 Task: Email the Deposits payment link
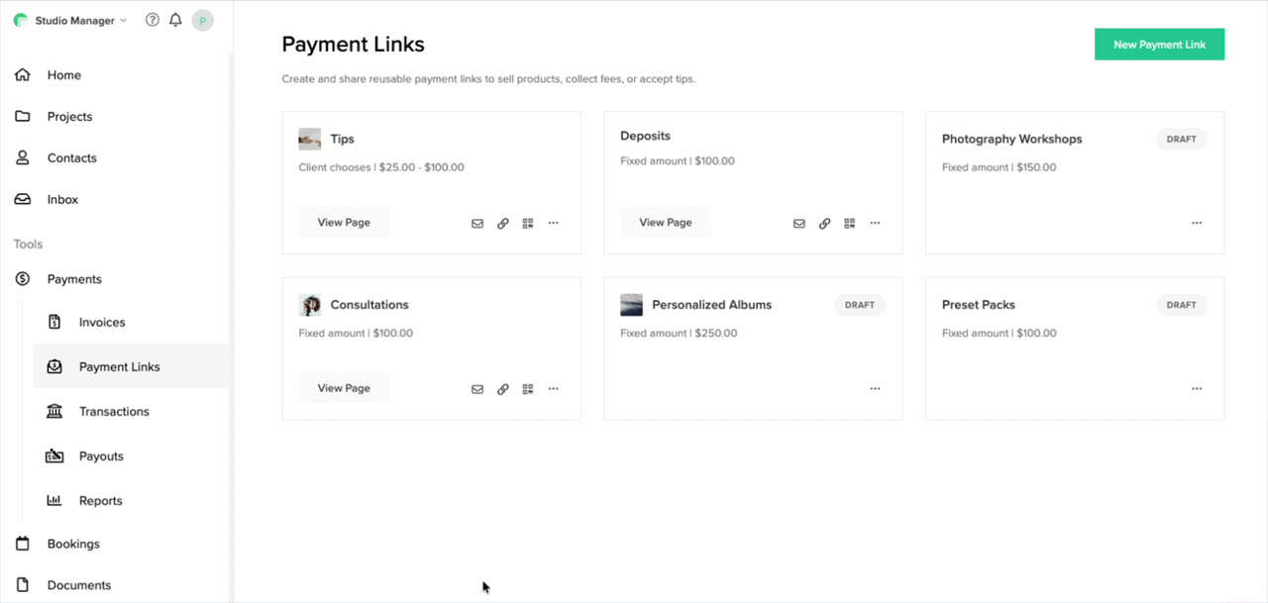click(799, 223)
